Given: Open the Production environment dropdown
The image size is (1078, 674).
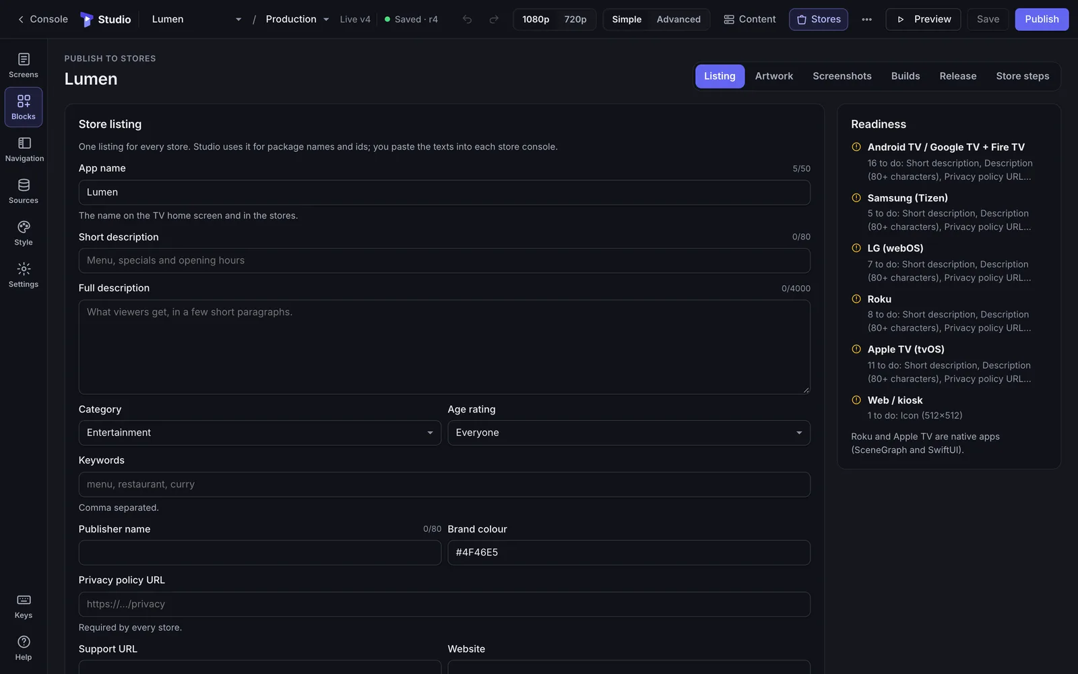Looking at the screenshot, I should (x=297, y=20).
